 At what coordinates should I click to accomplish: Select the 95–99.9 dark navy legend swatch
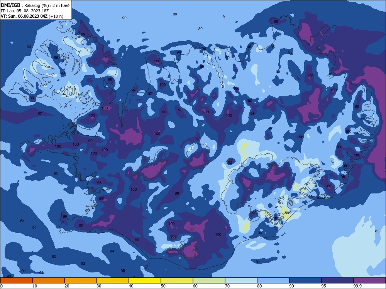[337, 281]
